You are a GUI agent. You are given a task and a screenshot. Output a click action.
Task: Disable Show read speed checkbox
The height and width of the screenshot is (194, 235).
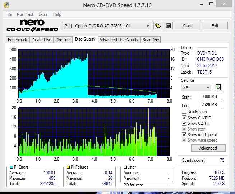184,134
